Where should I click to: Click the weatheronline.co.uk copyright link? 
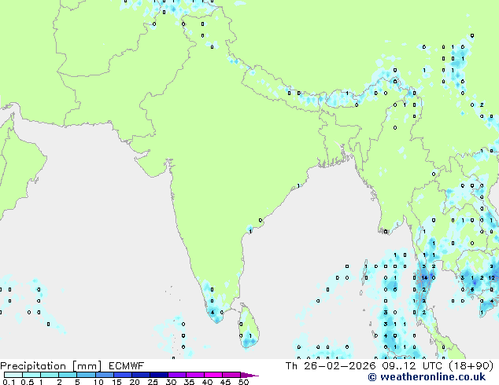pyautogui.click(x=427, y=377)
